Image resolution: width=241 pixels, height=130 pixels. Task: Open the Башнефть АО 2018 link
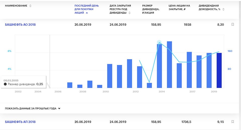[x=20, y=25]
